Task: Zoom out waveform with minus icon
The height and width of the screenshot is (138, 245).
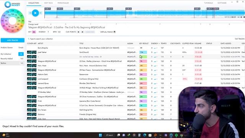Action: 238,17
